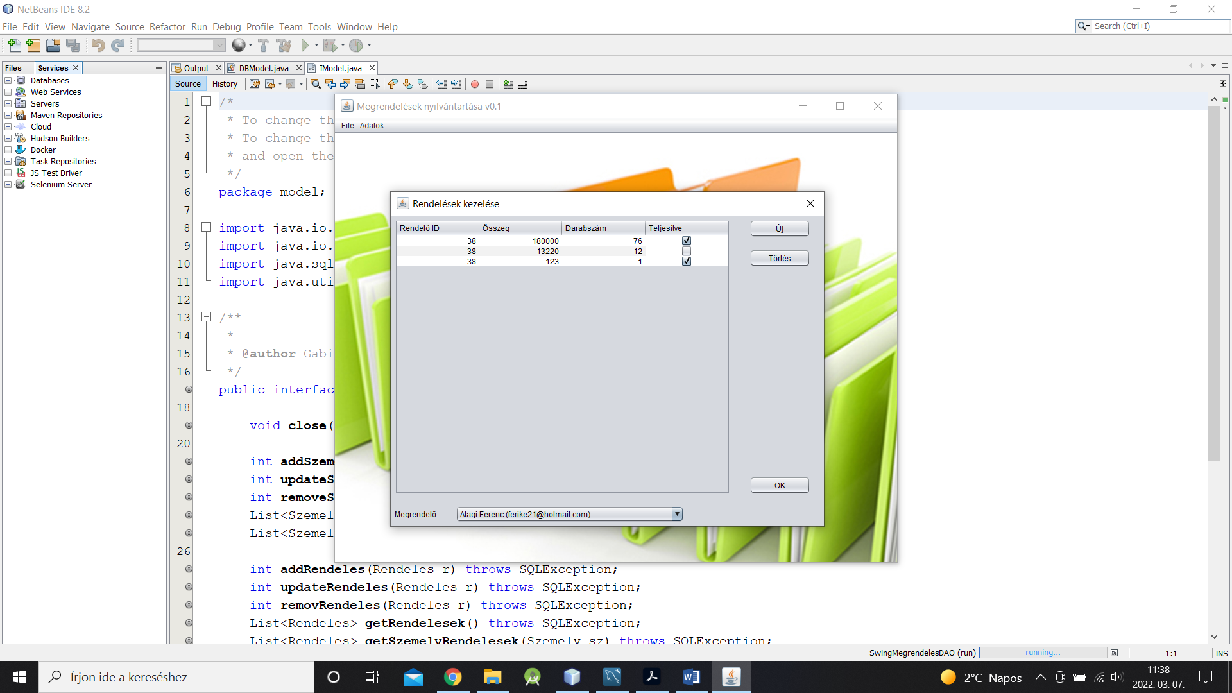Switch to the Output tab
1232x693 pixels.
[196, 68]
